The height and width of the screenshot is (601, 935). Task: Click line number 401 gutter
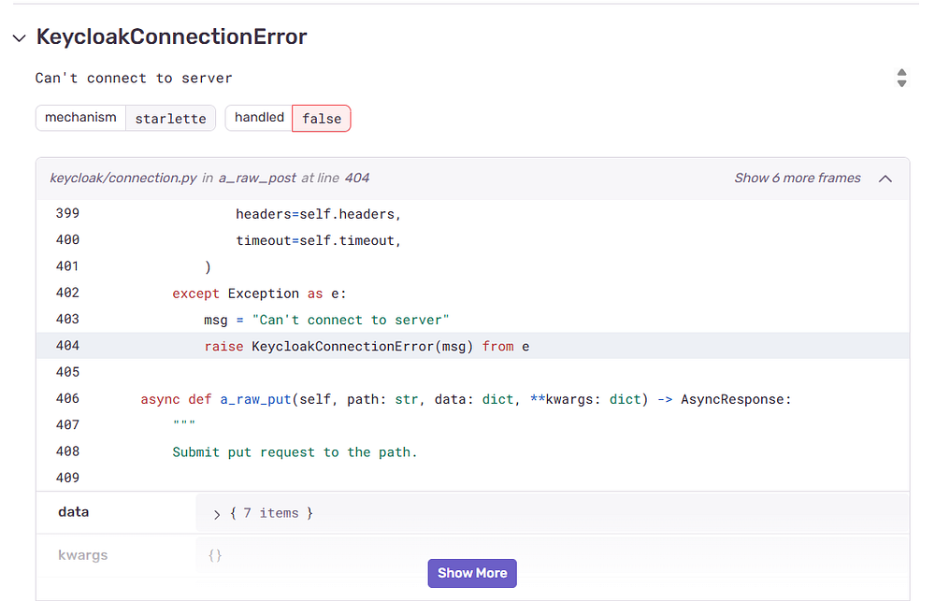[x=67, y=266]
